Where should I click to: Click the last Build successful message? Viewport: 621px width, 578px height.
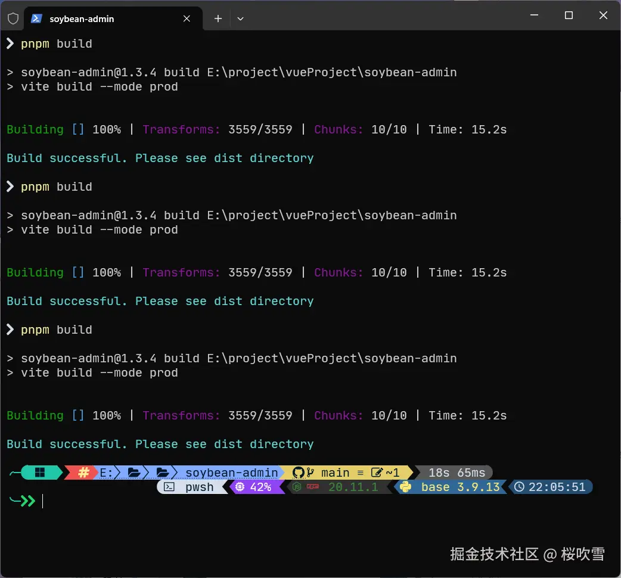[x=160, y=444]
